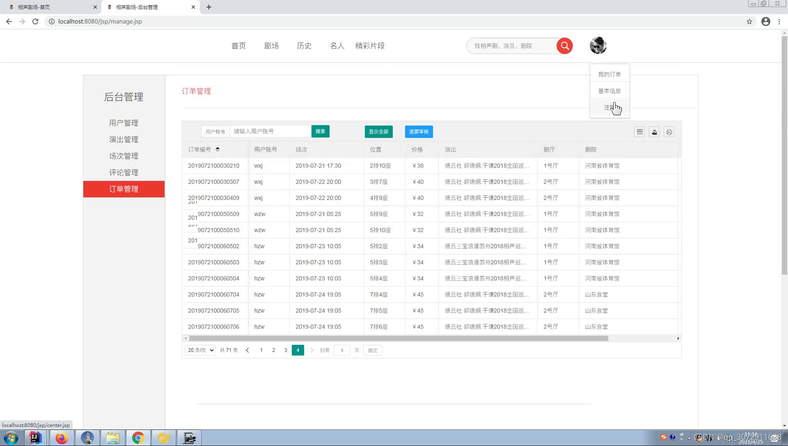Screen dimensions: 788x446
Task: Export the order table data
Action: point(654,132)
